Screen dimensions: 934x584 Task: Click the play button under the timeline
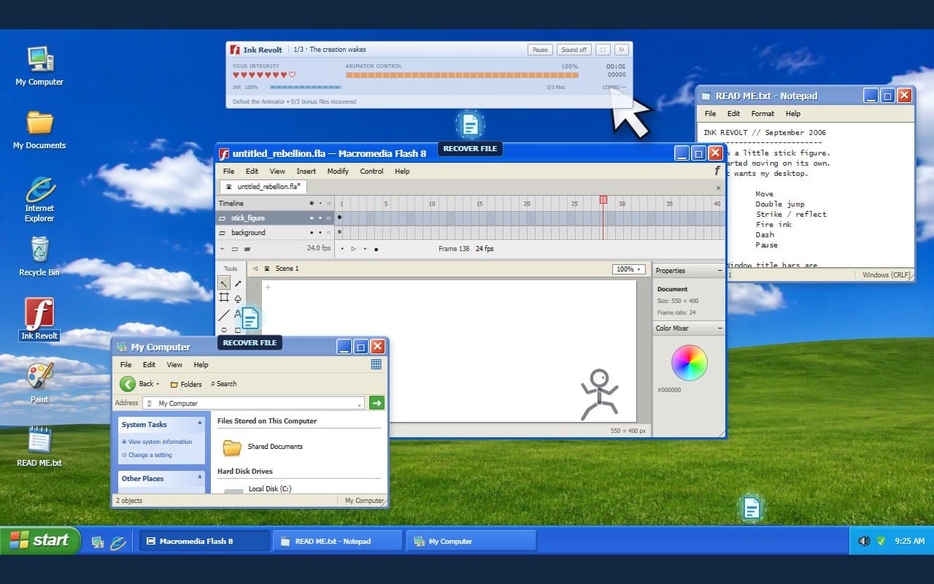coord(354,249)
